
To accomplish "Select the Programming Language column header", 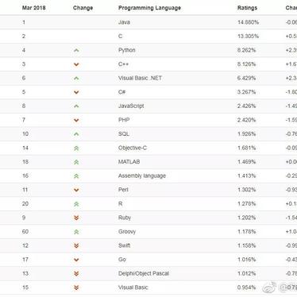I will (x=149, y=8).
